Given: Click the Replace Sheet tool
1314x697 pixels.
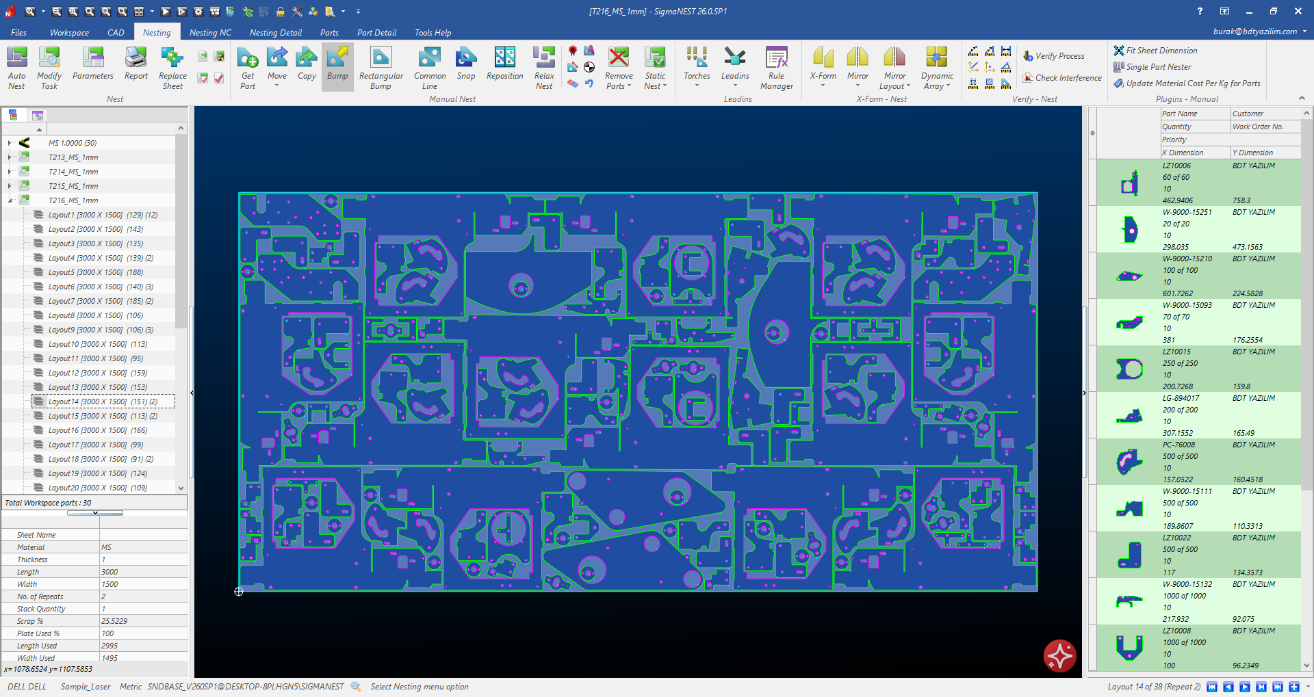Looking at the screenshot, I should point(172,68).
